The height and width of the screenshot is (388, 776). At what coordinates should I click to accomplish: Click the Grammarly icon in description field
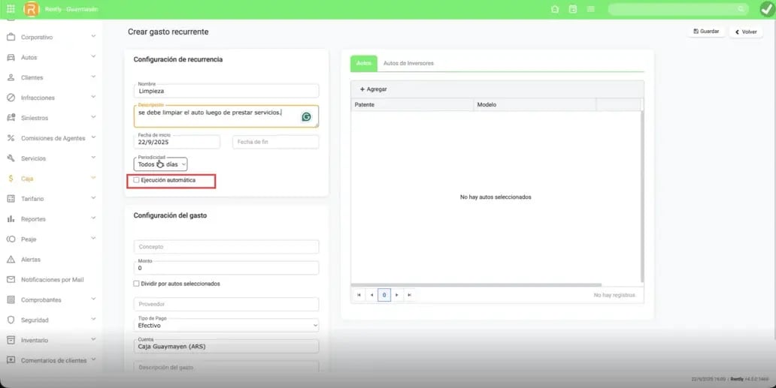pos(307,116)
